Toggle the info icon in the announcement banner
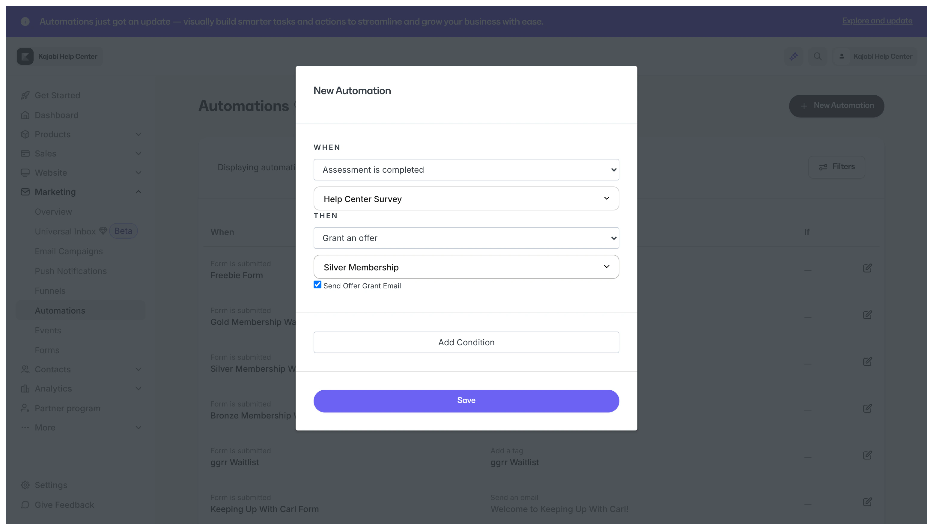This screenshot has width=933, height=530. [x=25, y=22]
